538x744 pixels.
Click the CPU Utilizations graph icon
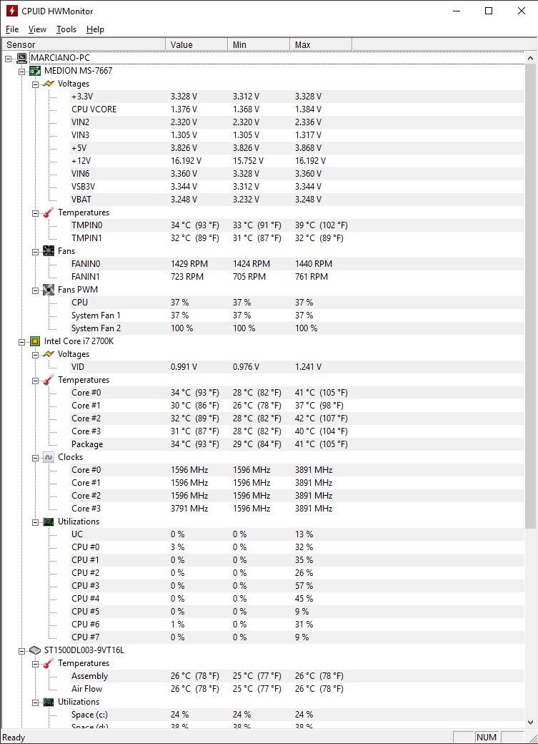[49, 522]
